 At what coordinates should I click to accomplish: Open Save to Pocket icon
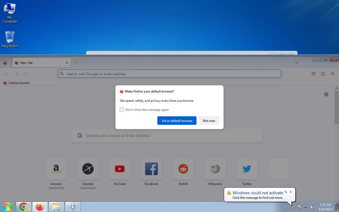314,74
